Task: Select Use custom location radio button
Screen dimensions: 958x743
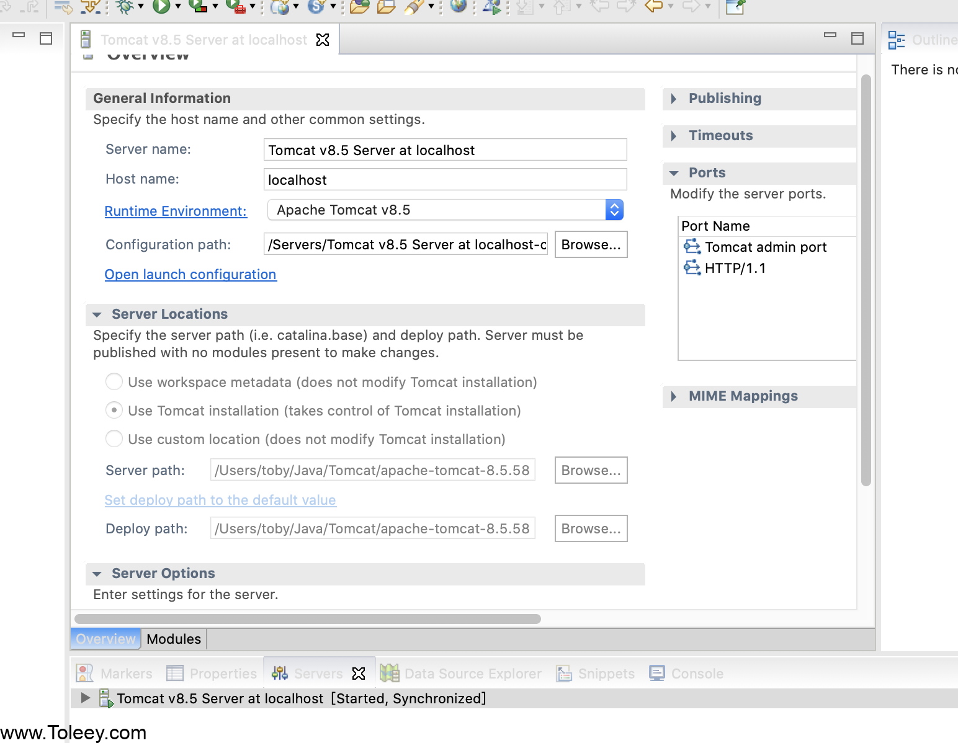Action: tap(114, 438)
